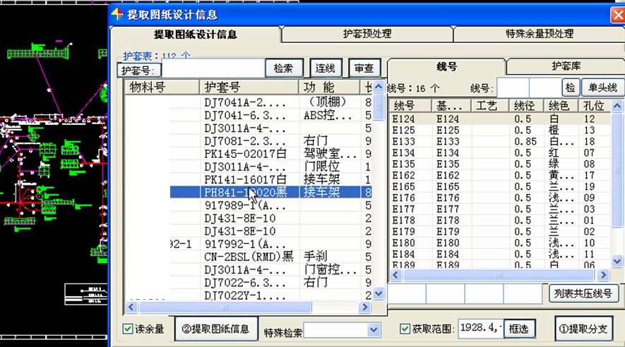Image resolution: width=625 pixels, height=347 pixels.
Task: Select row DJ7081-2.3...
Action: (248, 141)
